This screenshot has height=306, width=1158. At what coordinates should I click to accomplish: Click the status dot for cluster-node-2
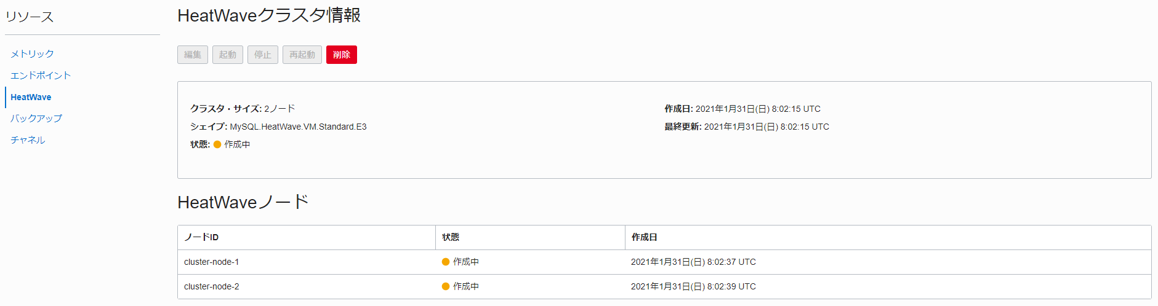(446, 286)
